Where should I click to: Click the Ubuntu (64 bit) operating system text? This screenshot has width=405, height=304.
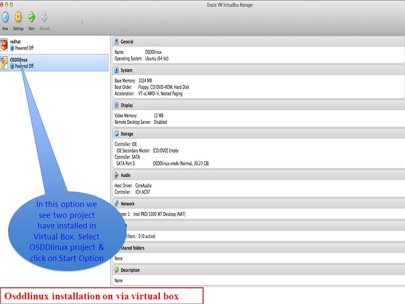[x=157, y=58]
